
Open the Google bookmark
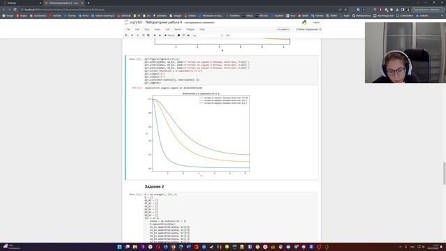coord(8,15)
